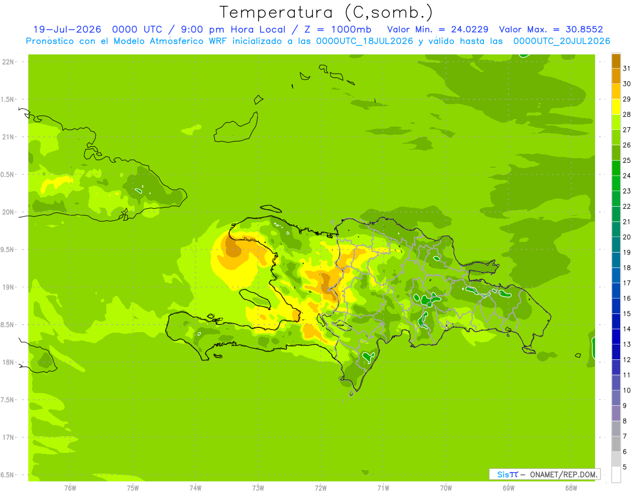Click the "68W" longitude label
This screenshot has height=495, width=641.
click(570, 488)
